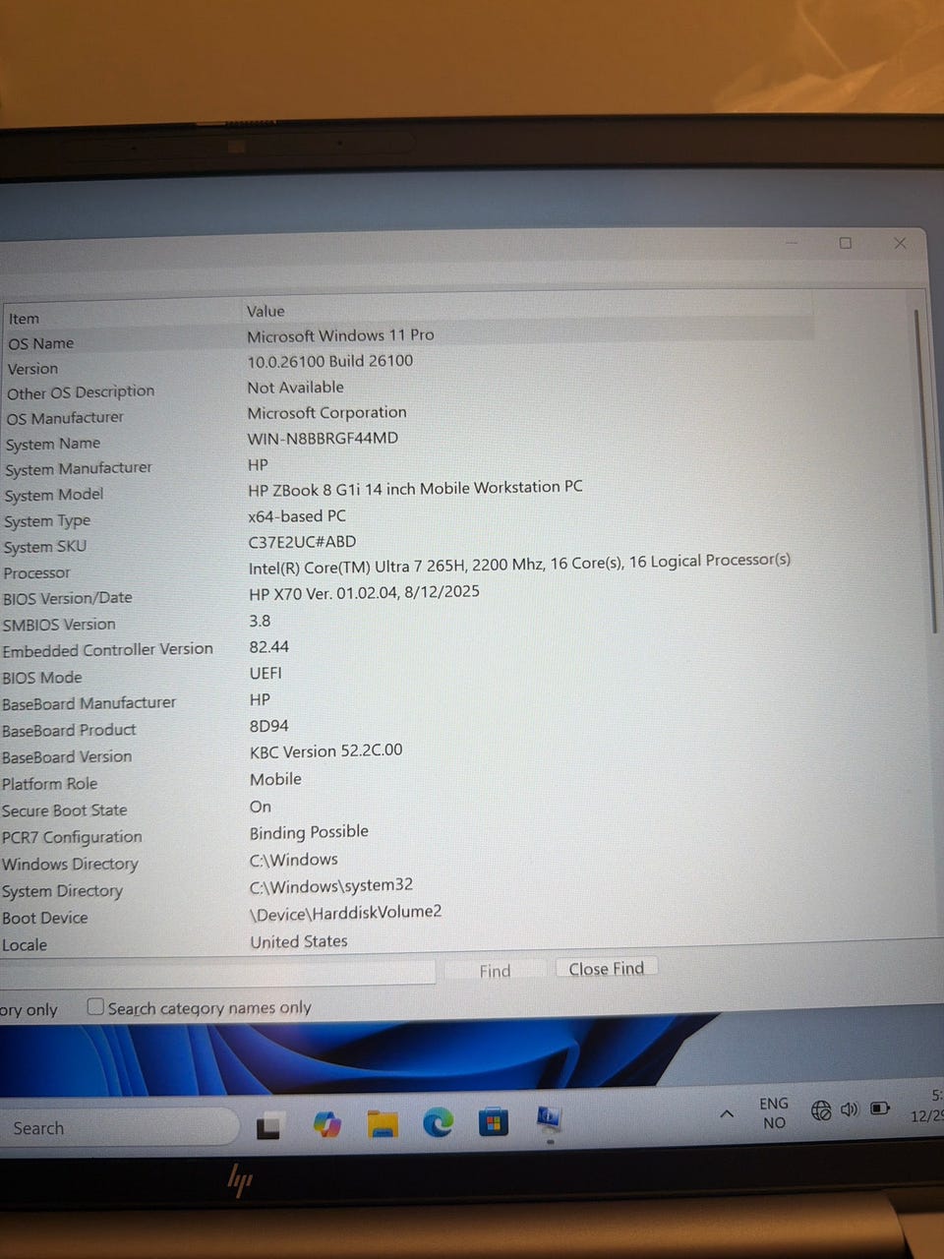The image size is (944, 1259).
Task: Click the value x64-based PC
Action: tap(297, 515)
